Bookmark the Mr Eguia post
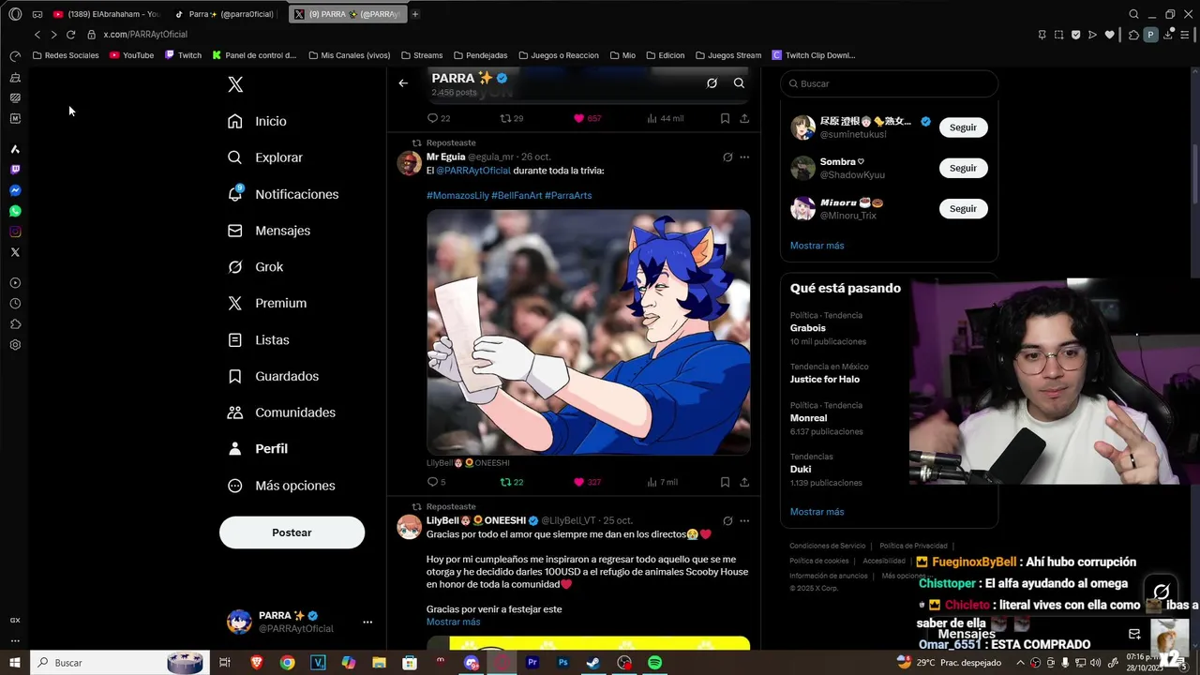This screenshot has width=1200, height=675. click(725, 482)
